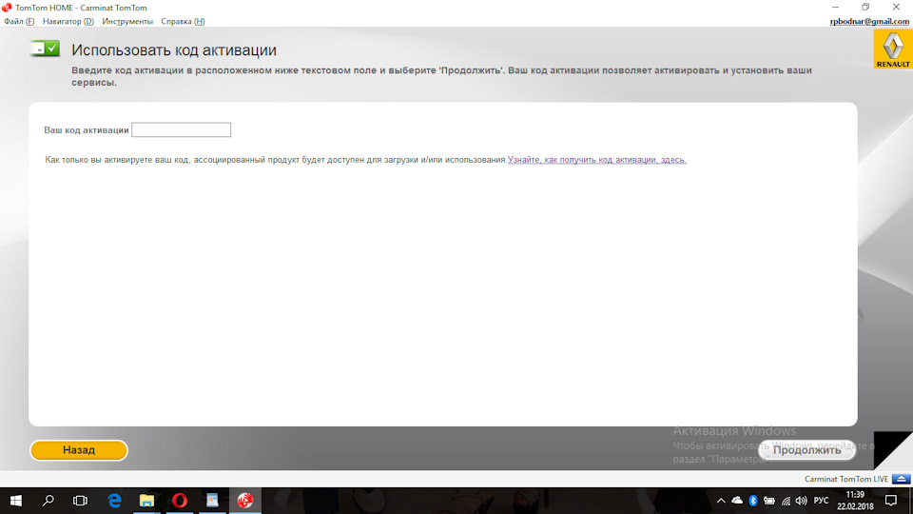The width and height of the screenshot is (913, 514).
Task: Open the volume speaker tray icon
Action: tap(801, 501)
